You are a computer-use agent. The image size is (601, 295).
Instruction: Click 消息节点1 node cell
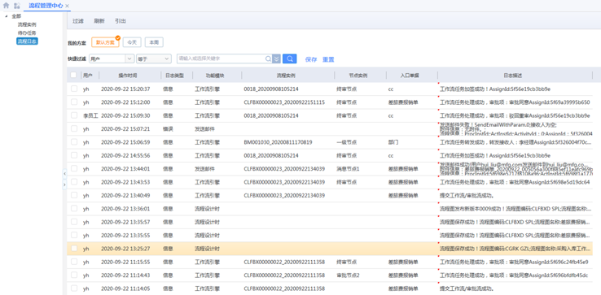click(348, 169)
